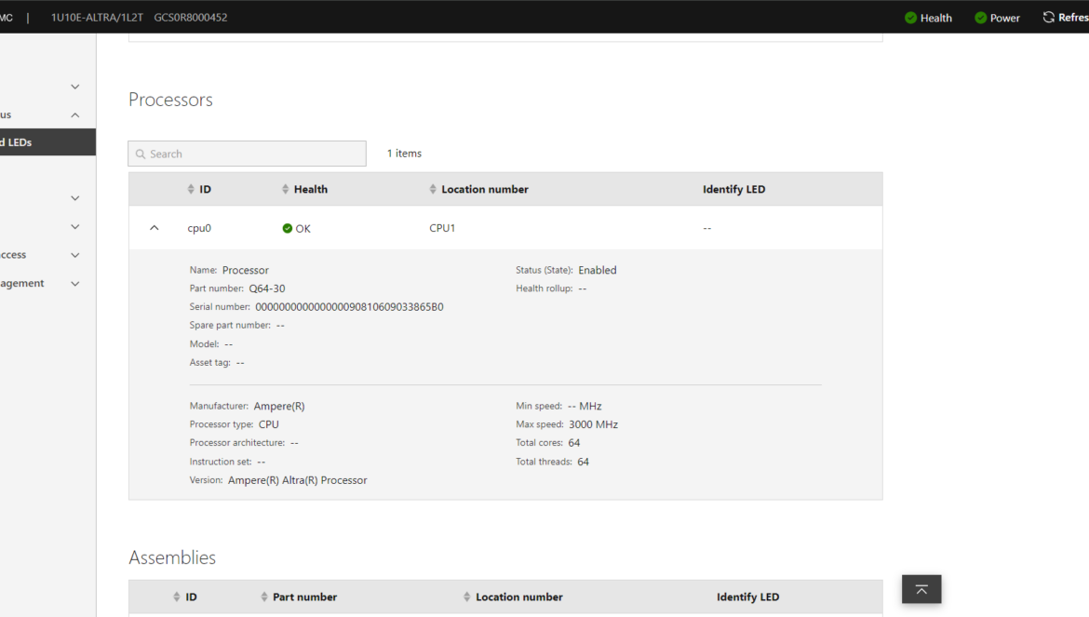Sort Assemblies table by ID
This screenshot has width=1089, height=617.
(x=184, y=597)
